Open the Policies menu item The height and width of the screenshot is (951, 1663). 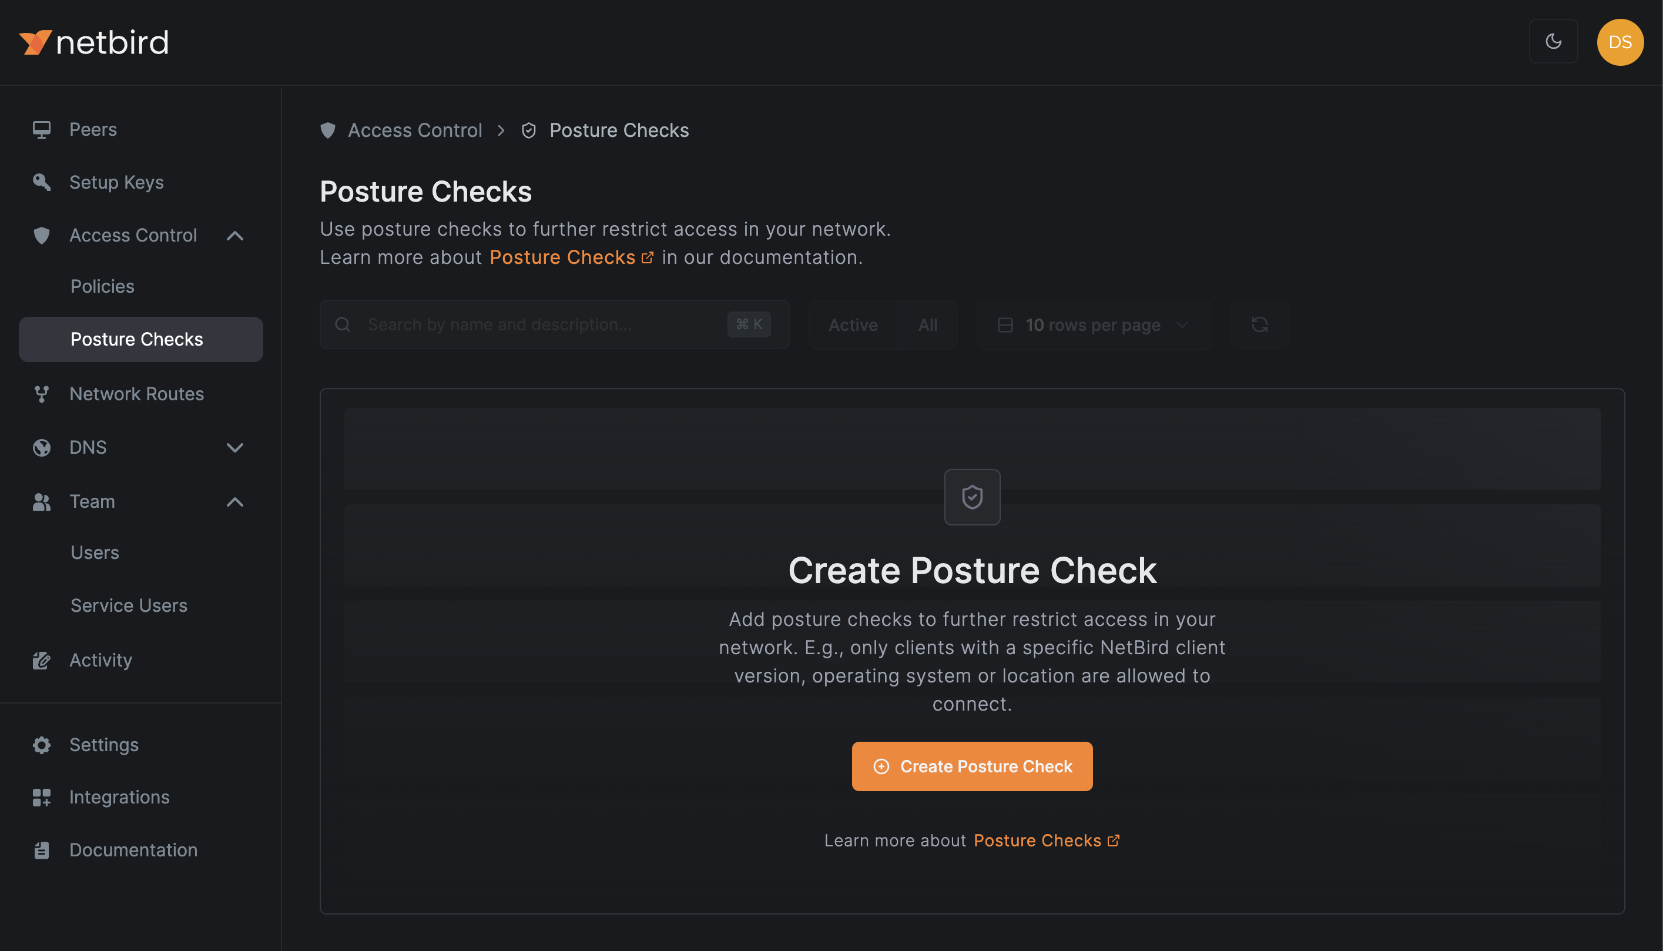(102, 286)
